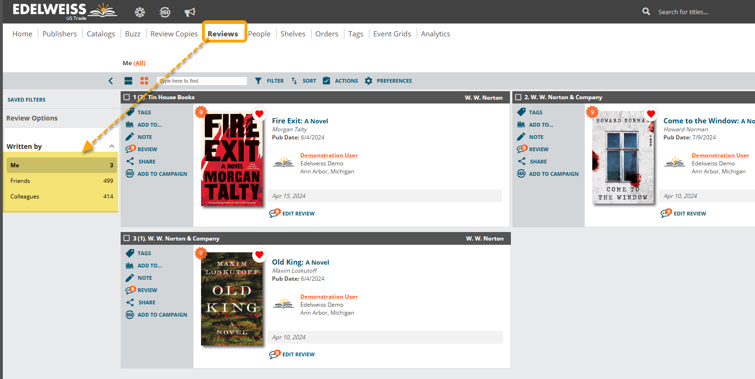Open the 360 icon in header
755x379 pixels.
click(x=165, y=12)
